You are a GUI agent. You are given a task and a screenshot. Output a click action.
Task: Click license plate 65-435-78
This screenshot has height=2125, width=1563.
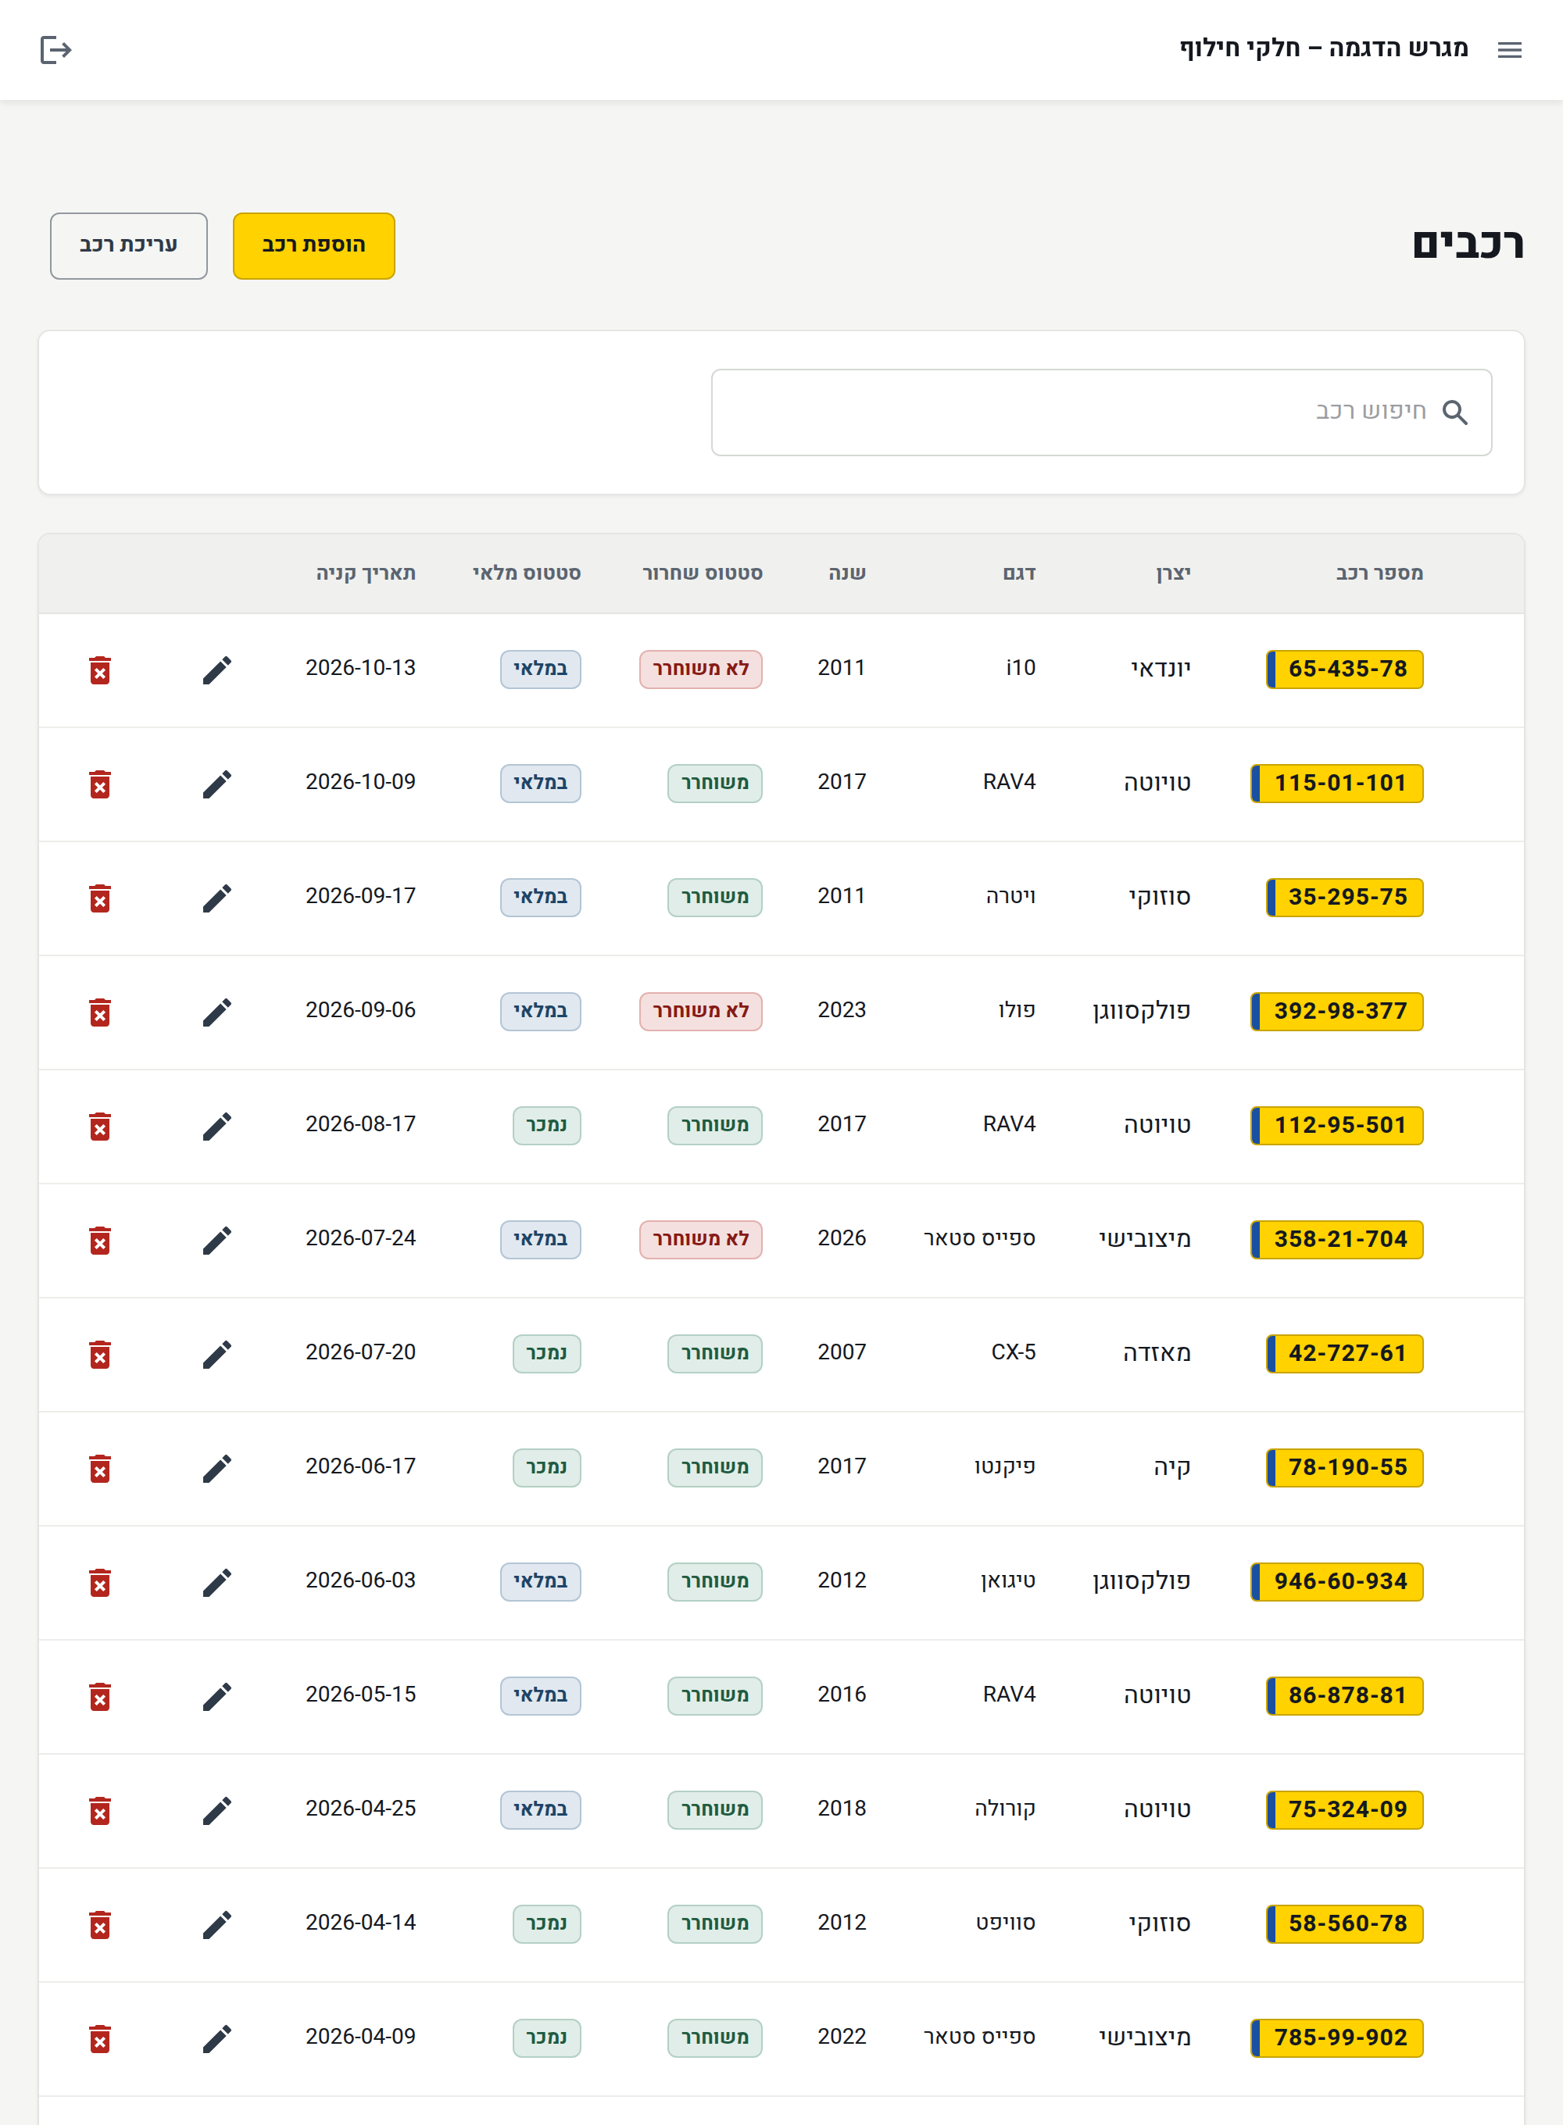tap(1344, 670)
